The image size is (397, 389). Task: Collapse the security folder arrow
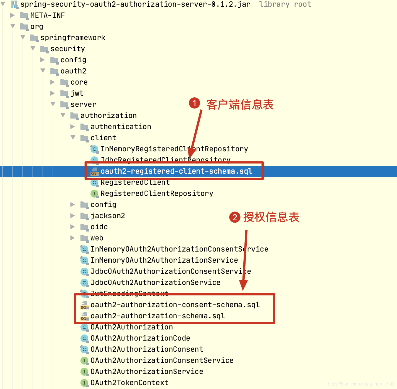[x=33, y=48]
